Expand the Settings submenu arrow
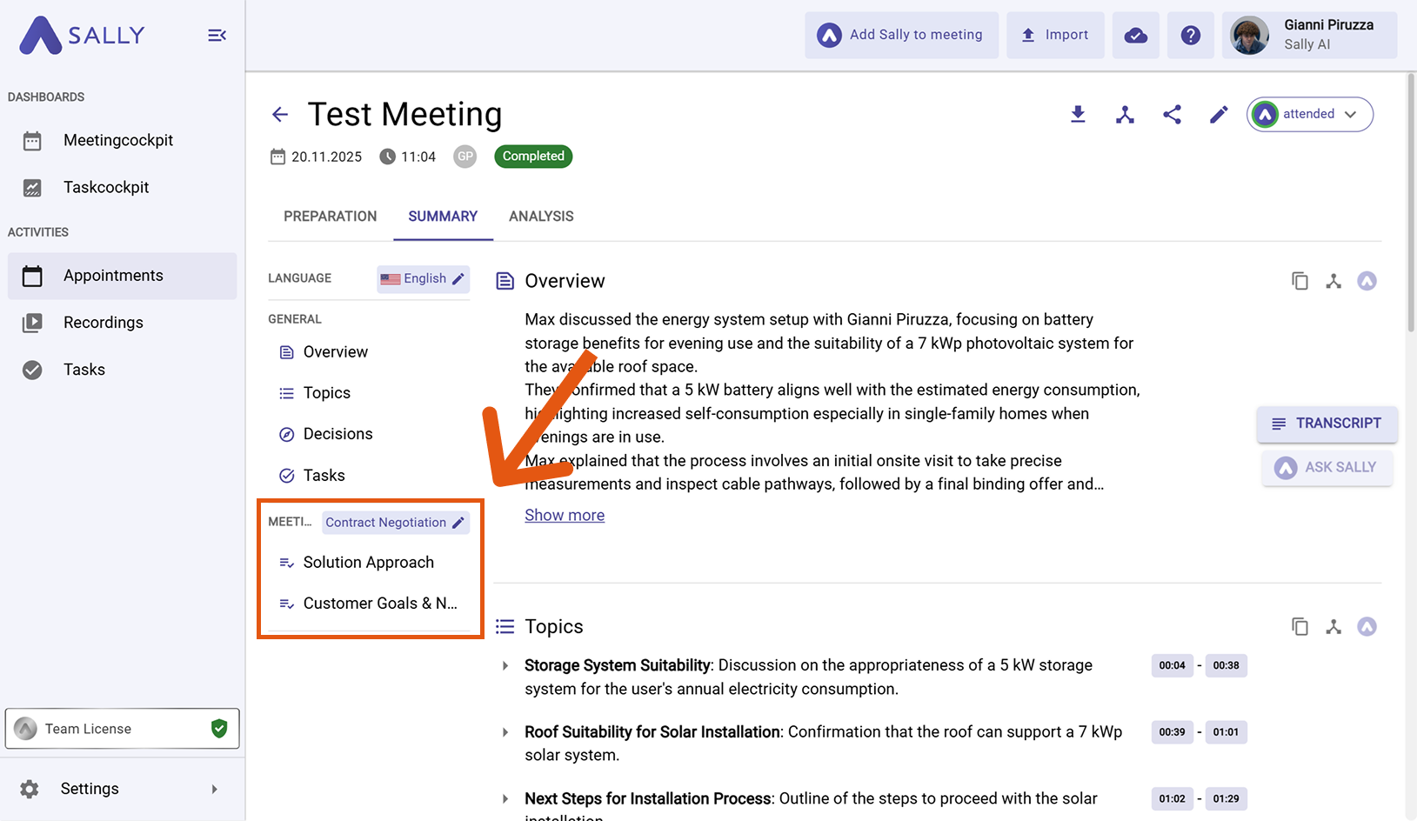Image resolution: width=1417 pixels, height=821 pixels. [214, 789]
